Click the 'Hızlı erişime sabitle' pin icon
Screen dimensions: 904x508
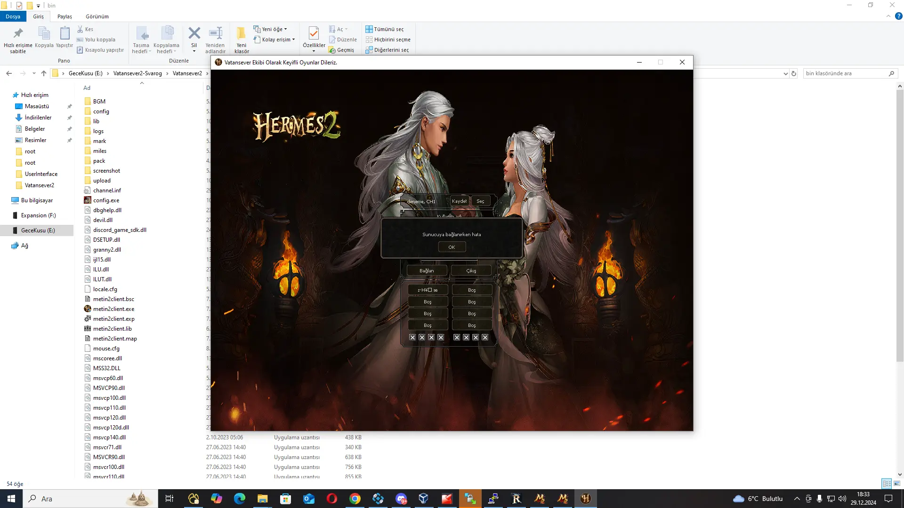click(18, 33)
